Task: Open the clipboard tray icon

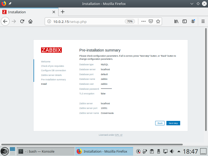Action: 152,151
